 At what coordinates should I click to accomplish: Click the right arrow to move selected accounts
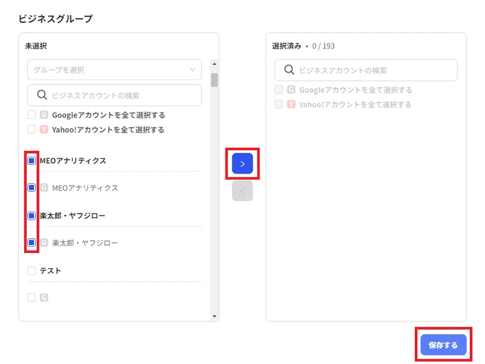[x=242, y=163]
